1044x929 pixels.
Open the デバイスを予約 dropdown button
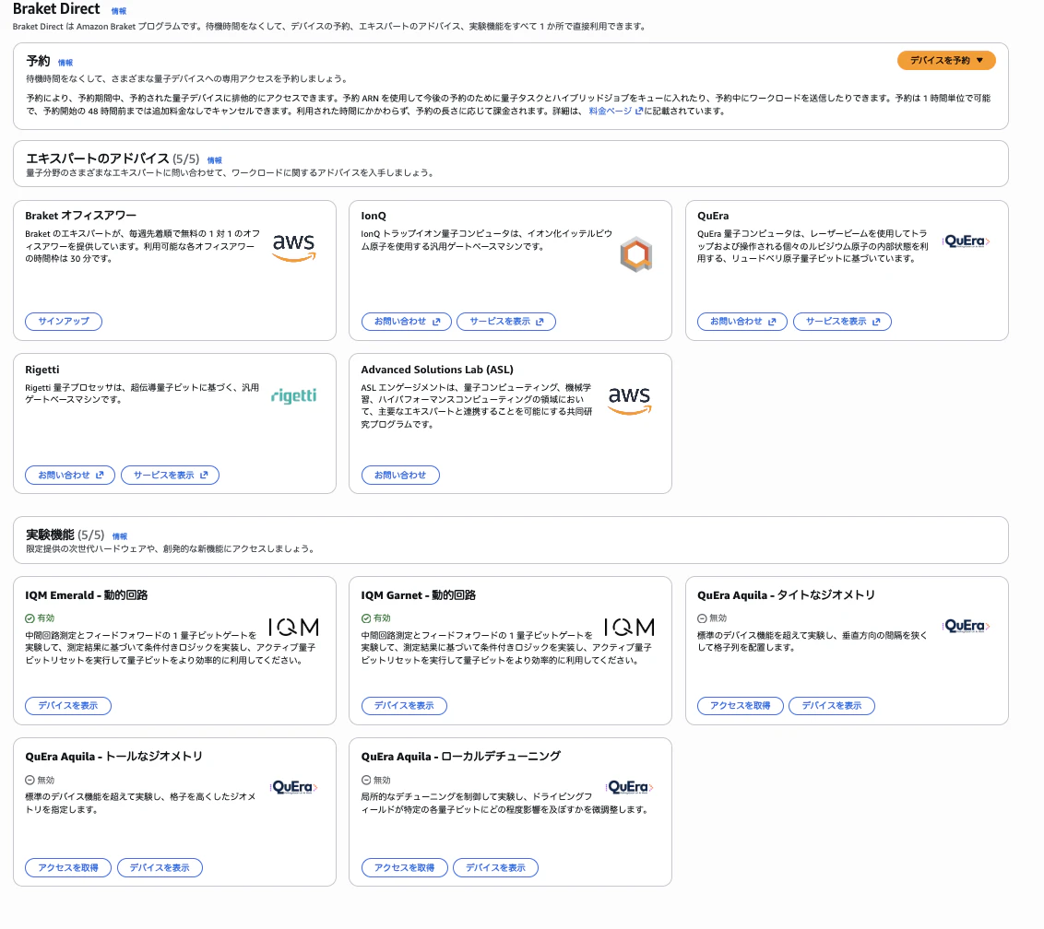(945, 61)
